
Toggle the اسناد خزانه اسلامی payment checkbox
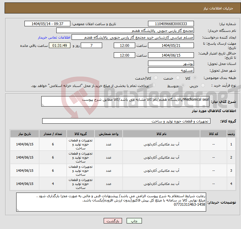pos(153,85)
